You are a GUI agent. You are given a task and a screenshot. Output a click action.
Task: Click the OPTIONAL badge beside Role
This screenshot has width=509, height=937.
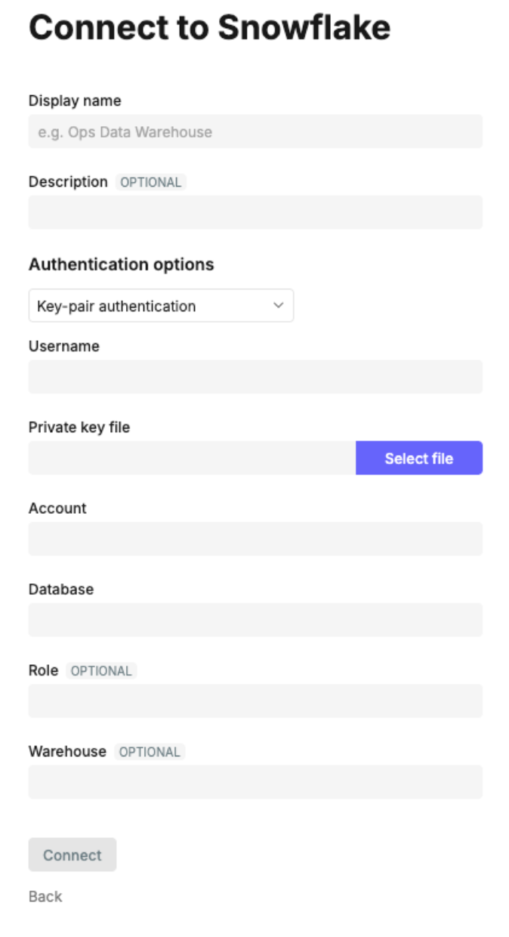click(x=101, y=671)
